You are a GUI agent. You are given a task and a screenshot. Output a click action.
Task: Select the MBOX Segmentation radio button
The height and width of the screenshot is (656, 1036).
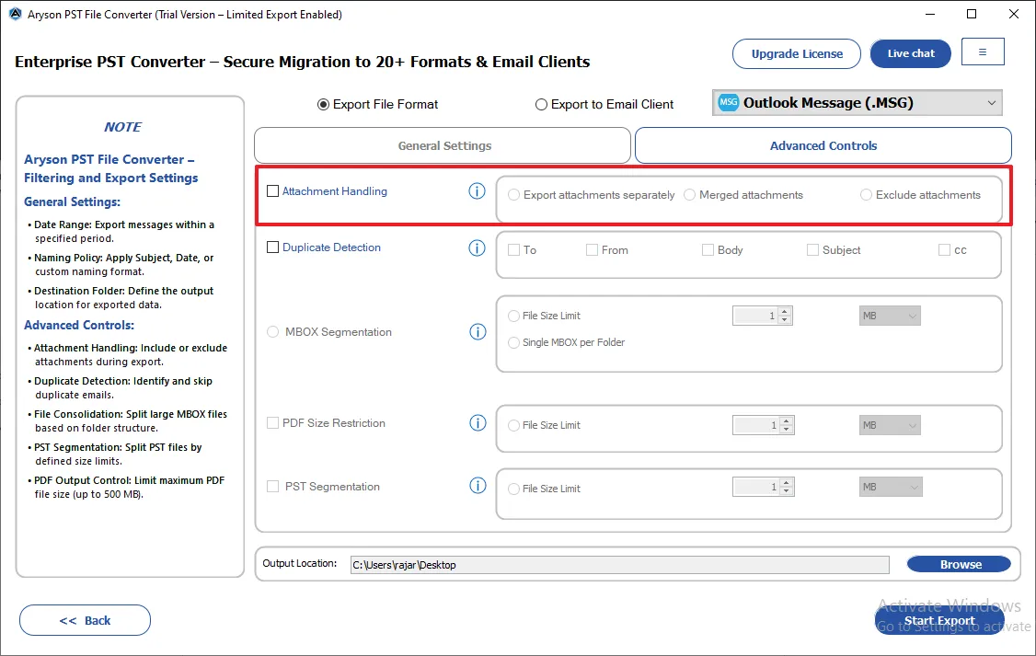point(273,331)
